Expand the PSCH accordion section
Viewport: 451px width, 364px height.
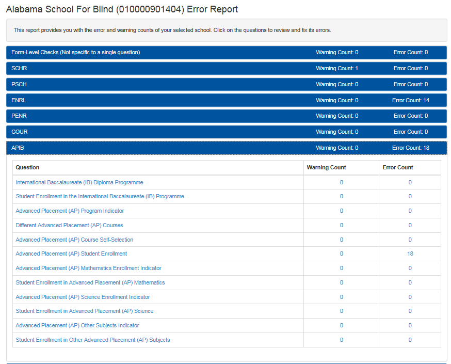click(19, 84)
